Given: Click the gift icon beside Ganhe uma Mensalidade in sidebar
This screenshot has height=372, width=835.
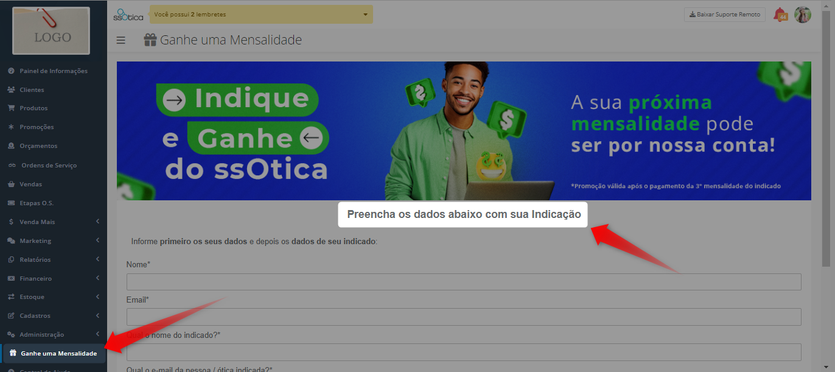Looking at the screenshot, I should coord(13,353).
